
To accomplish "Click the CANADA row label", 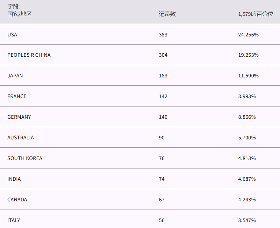I will pos(17,200).
